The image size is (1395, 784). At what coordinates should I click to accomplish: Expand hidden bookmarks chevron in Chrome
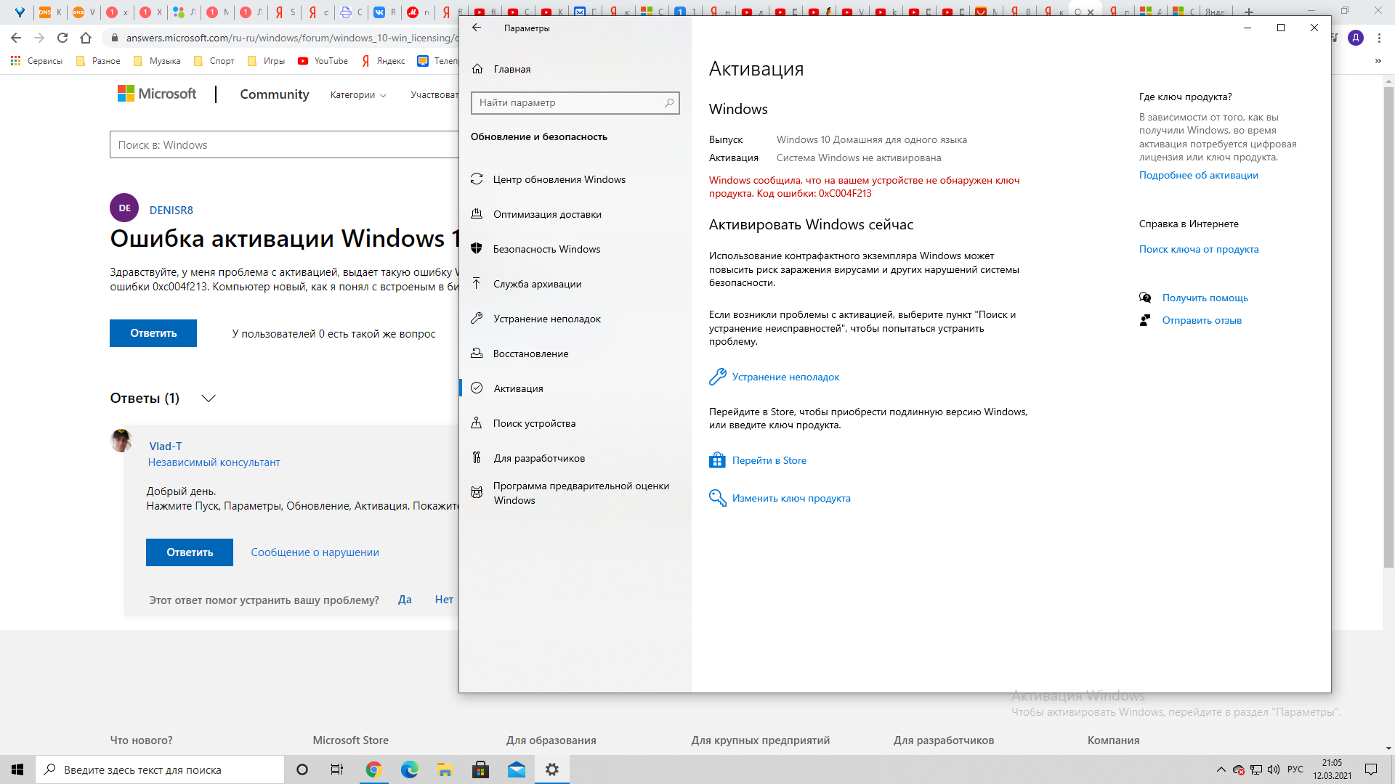pyautogui.click(x=1378, y=61)
